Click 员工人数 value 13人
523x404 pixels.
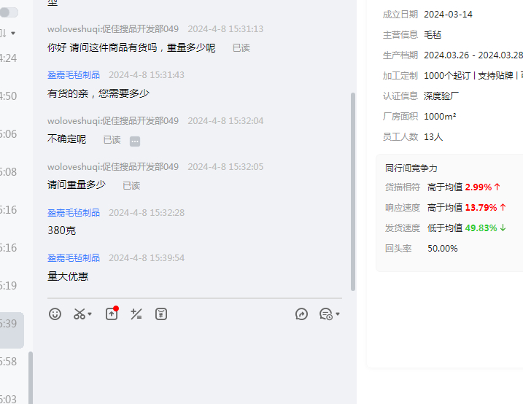point(433,136)
